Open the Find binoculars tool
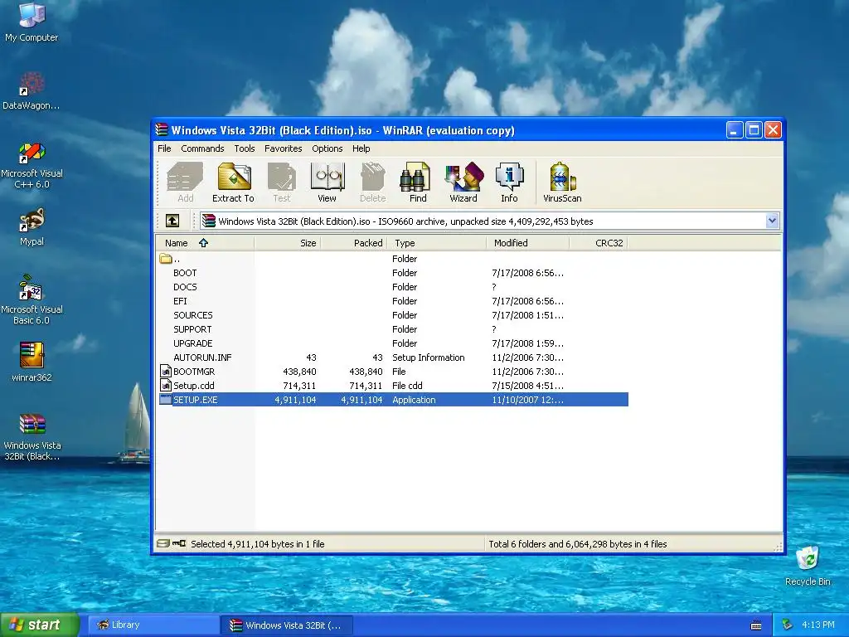The width and height of the screenshot is (849, 637). click(x=418, y=182)
